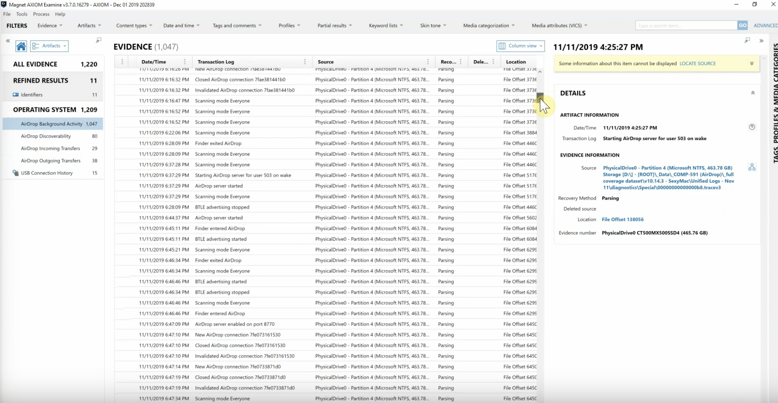Select Identifiers under Refined Results
Viewport: 778px width, 403px height.
coord(53,95)
